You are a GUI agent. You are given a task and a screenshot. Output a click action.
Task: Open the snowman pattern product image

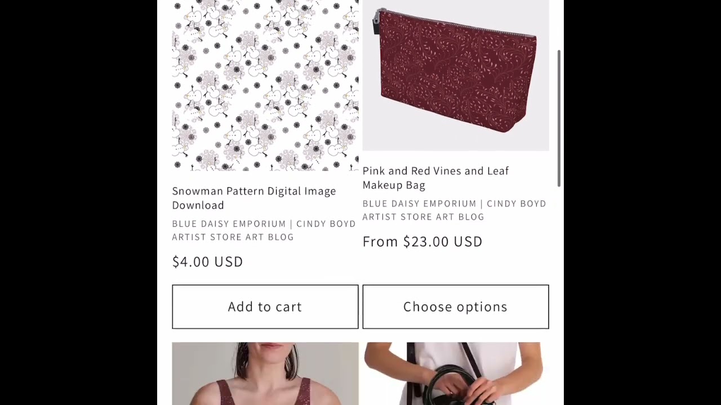click(265, 85)
